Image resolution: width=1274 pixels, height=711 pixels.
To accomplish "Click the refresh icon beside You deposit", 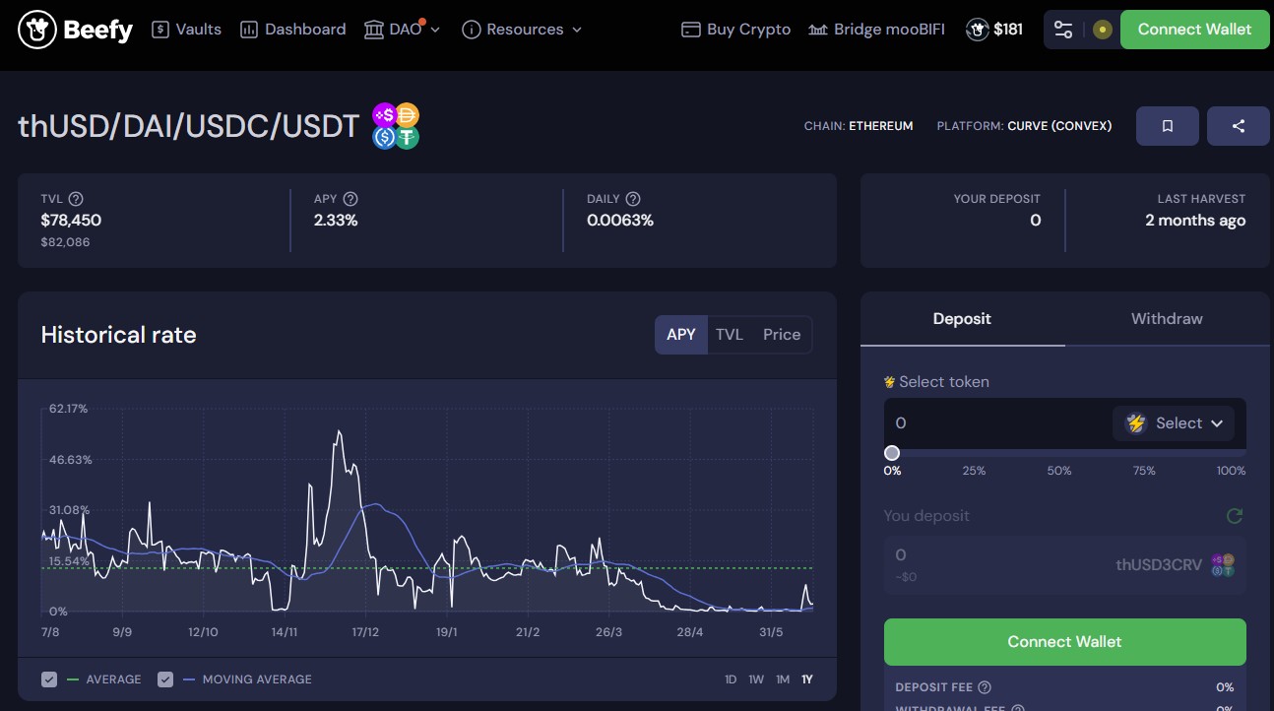I will (x=1235, y=516).
